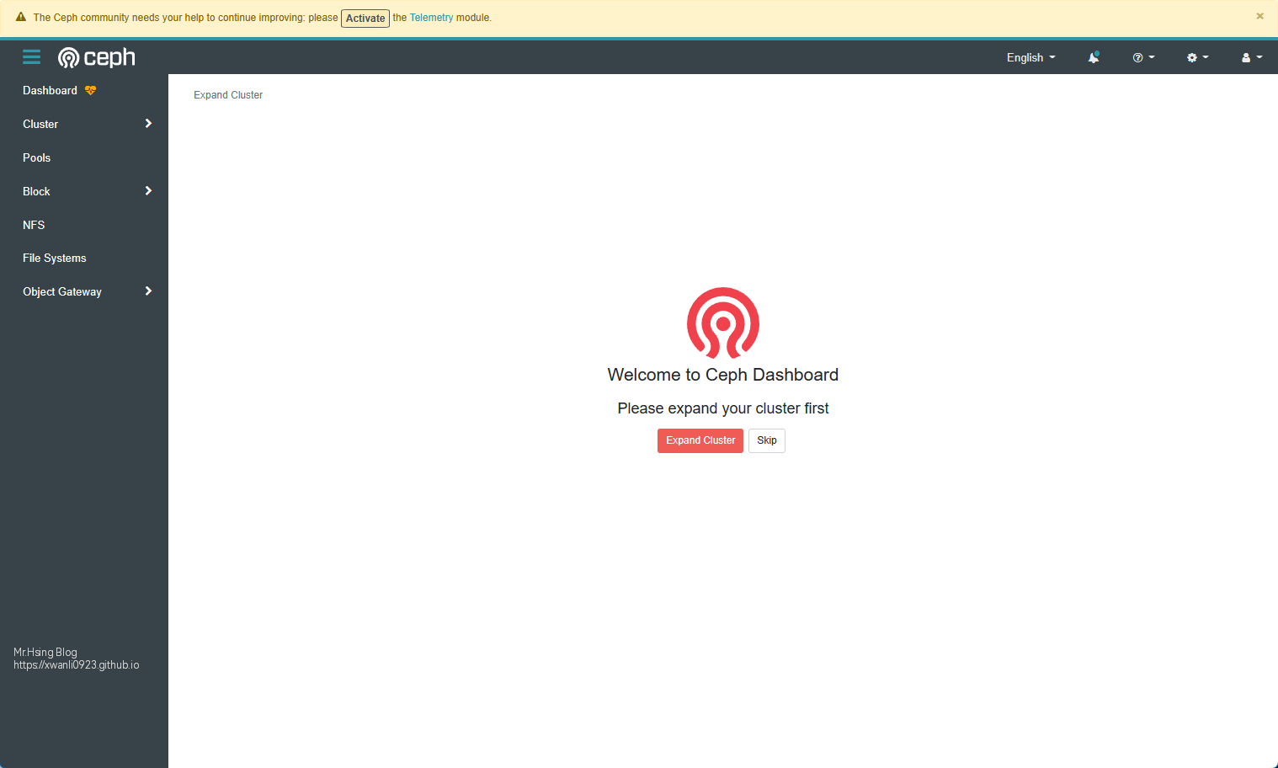
Task: Click the warning triangle icon in banner
Action: click(x=21, y=17)
